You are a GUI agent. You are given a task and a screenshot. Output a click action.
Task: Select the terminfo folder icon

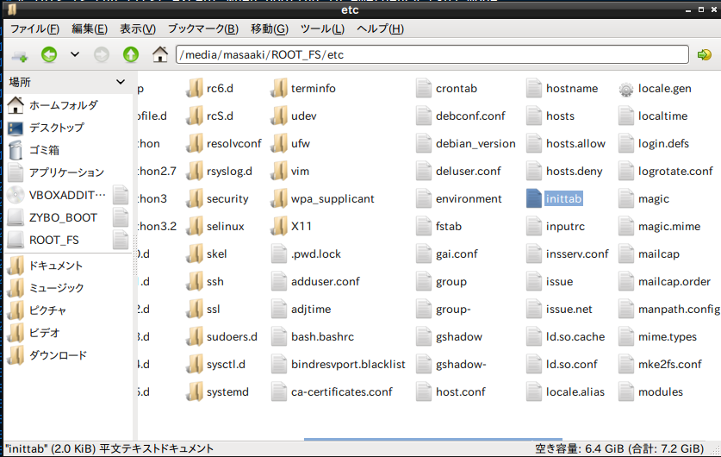(279, 88)
